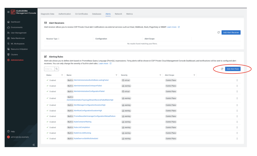The height and width of the screenshot is (156, 257).
Task: Click the Add Alert Rule button
Action: 232,69
